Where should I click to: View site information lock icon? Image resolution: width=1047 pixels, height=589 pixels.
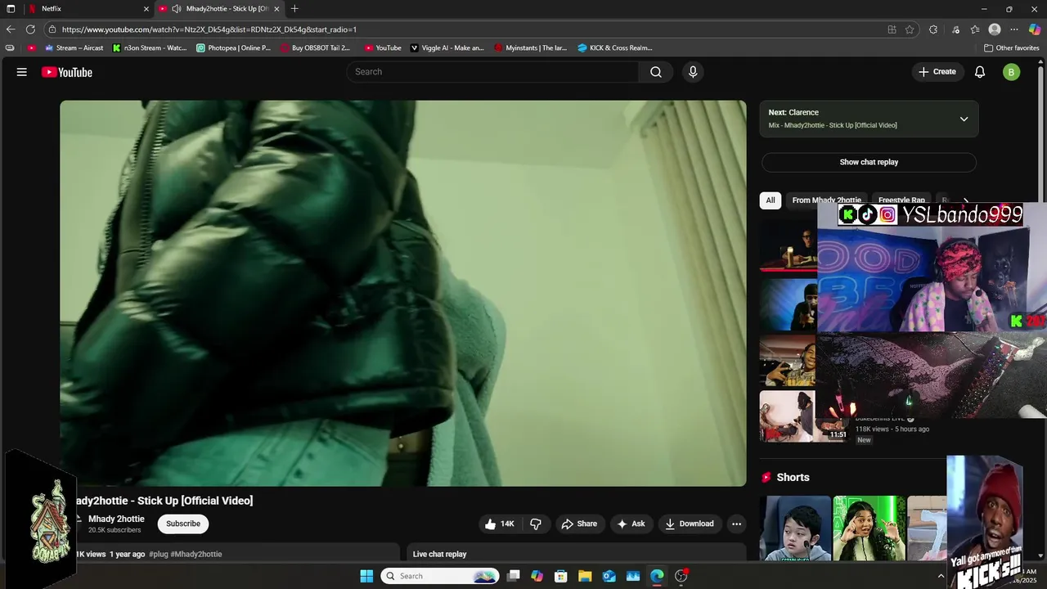tap(52, 29)
